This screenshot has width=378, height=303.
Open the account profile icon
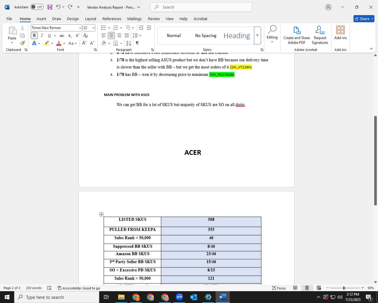tap(328, 7)
